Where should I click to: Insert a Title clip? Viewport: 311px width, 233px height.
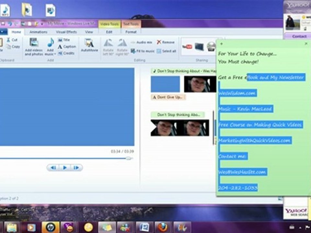(x=64, y=40)
